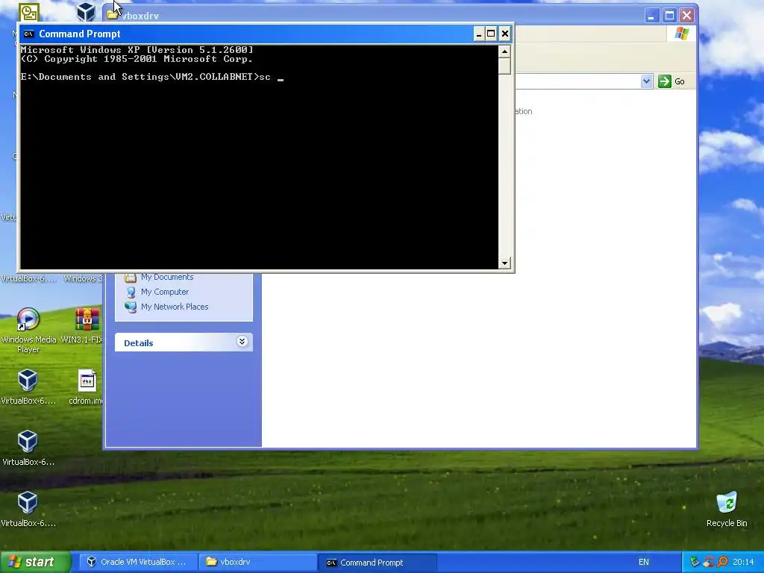Click the red-white tray icon
The width and height of the screenshot is (764, 573).
(708, 562)
